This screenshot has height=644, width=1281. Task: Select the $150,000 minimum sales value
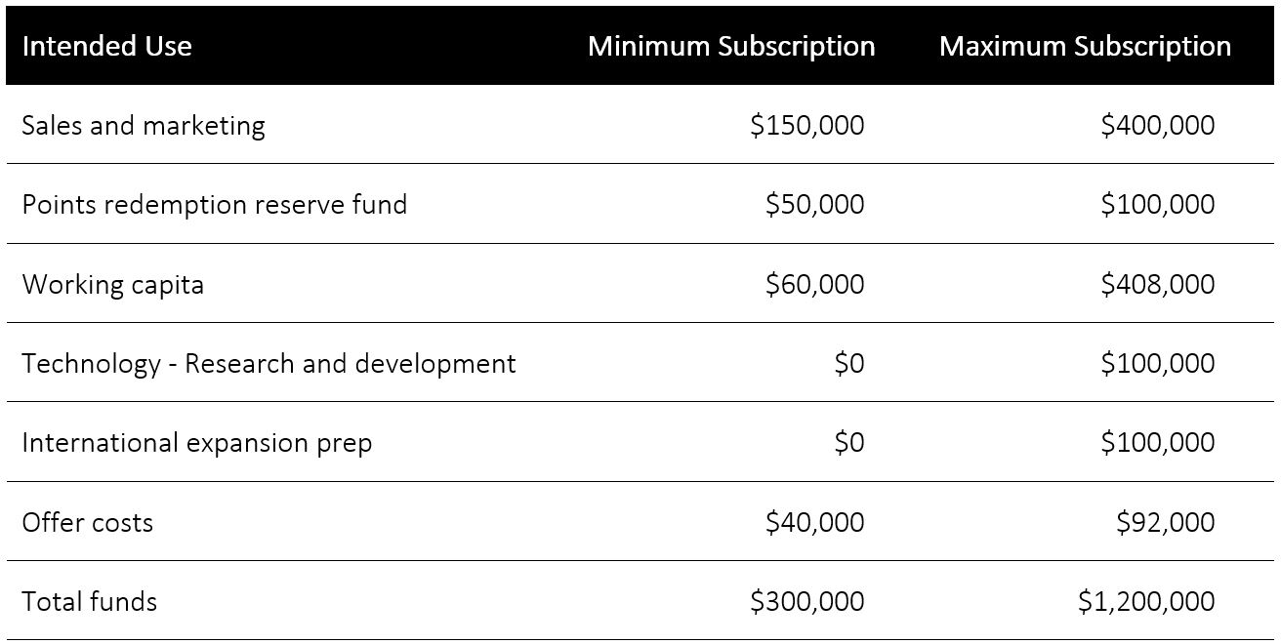[x=807, y=126]
